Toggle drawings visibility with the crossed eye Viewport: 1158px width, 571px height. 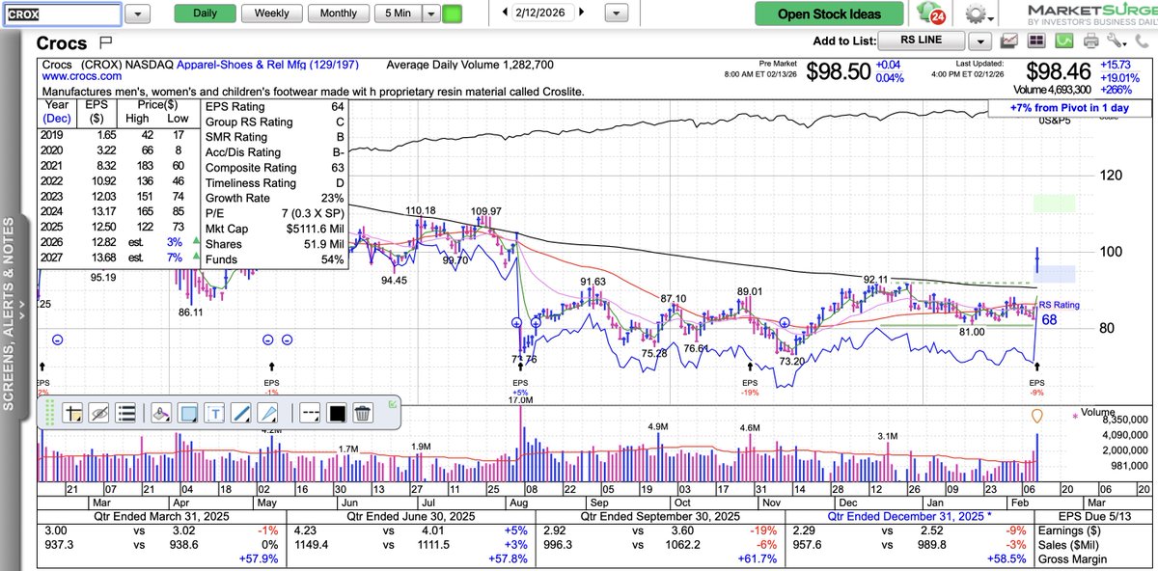point(98,414)
